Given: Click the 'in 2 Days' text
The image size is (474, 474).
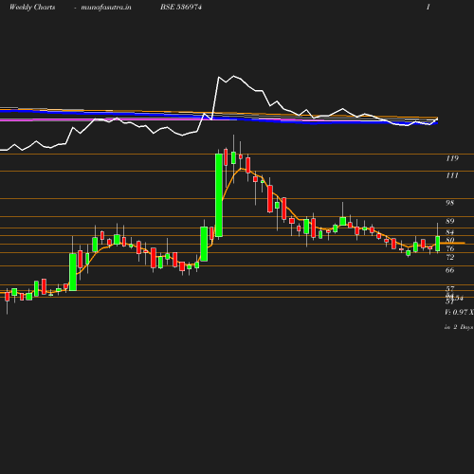Looking at the screenshot, I should (459, 327).
